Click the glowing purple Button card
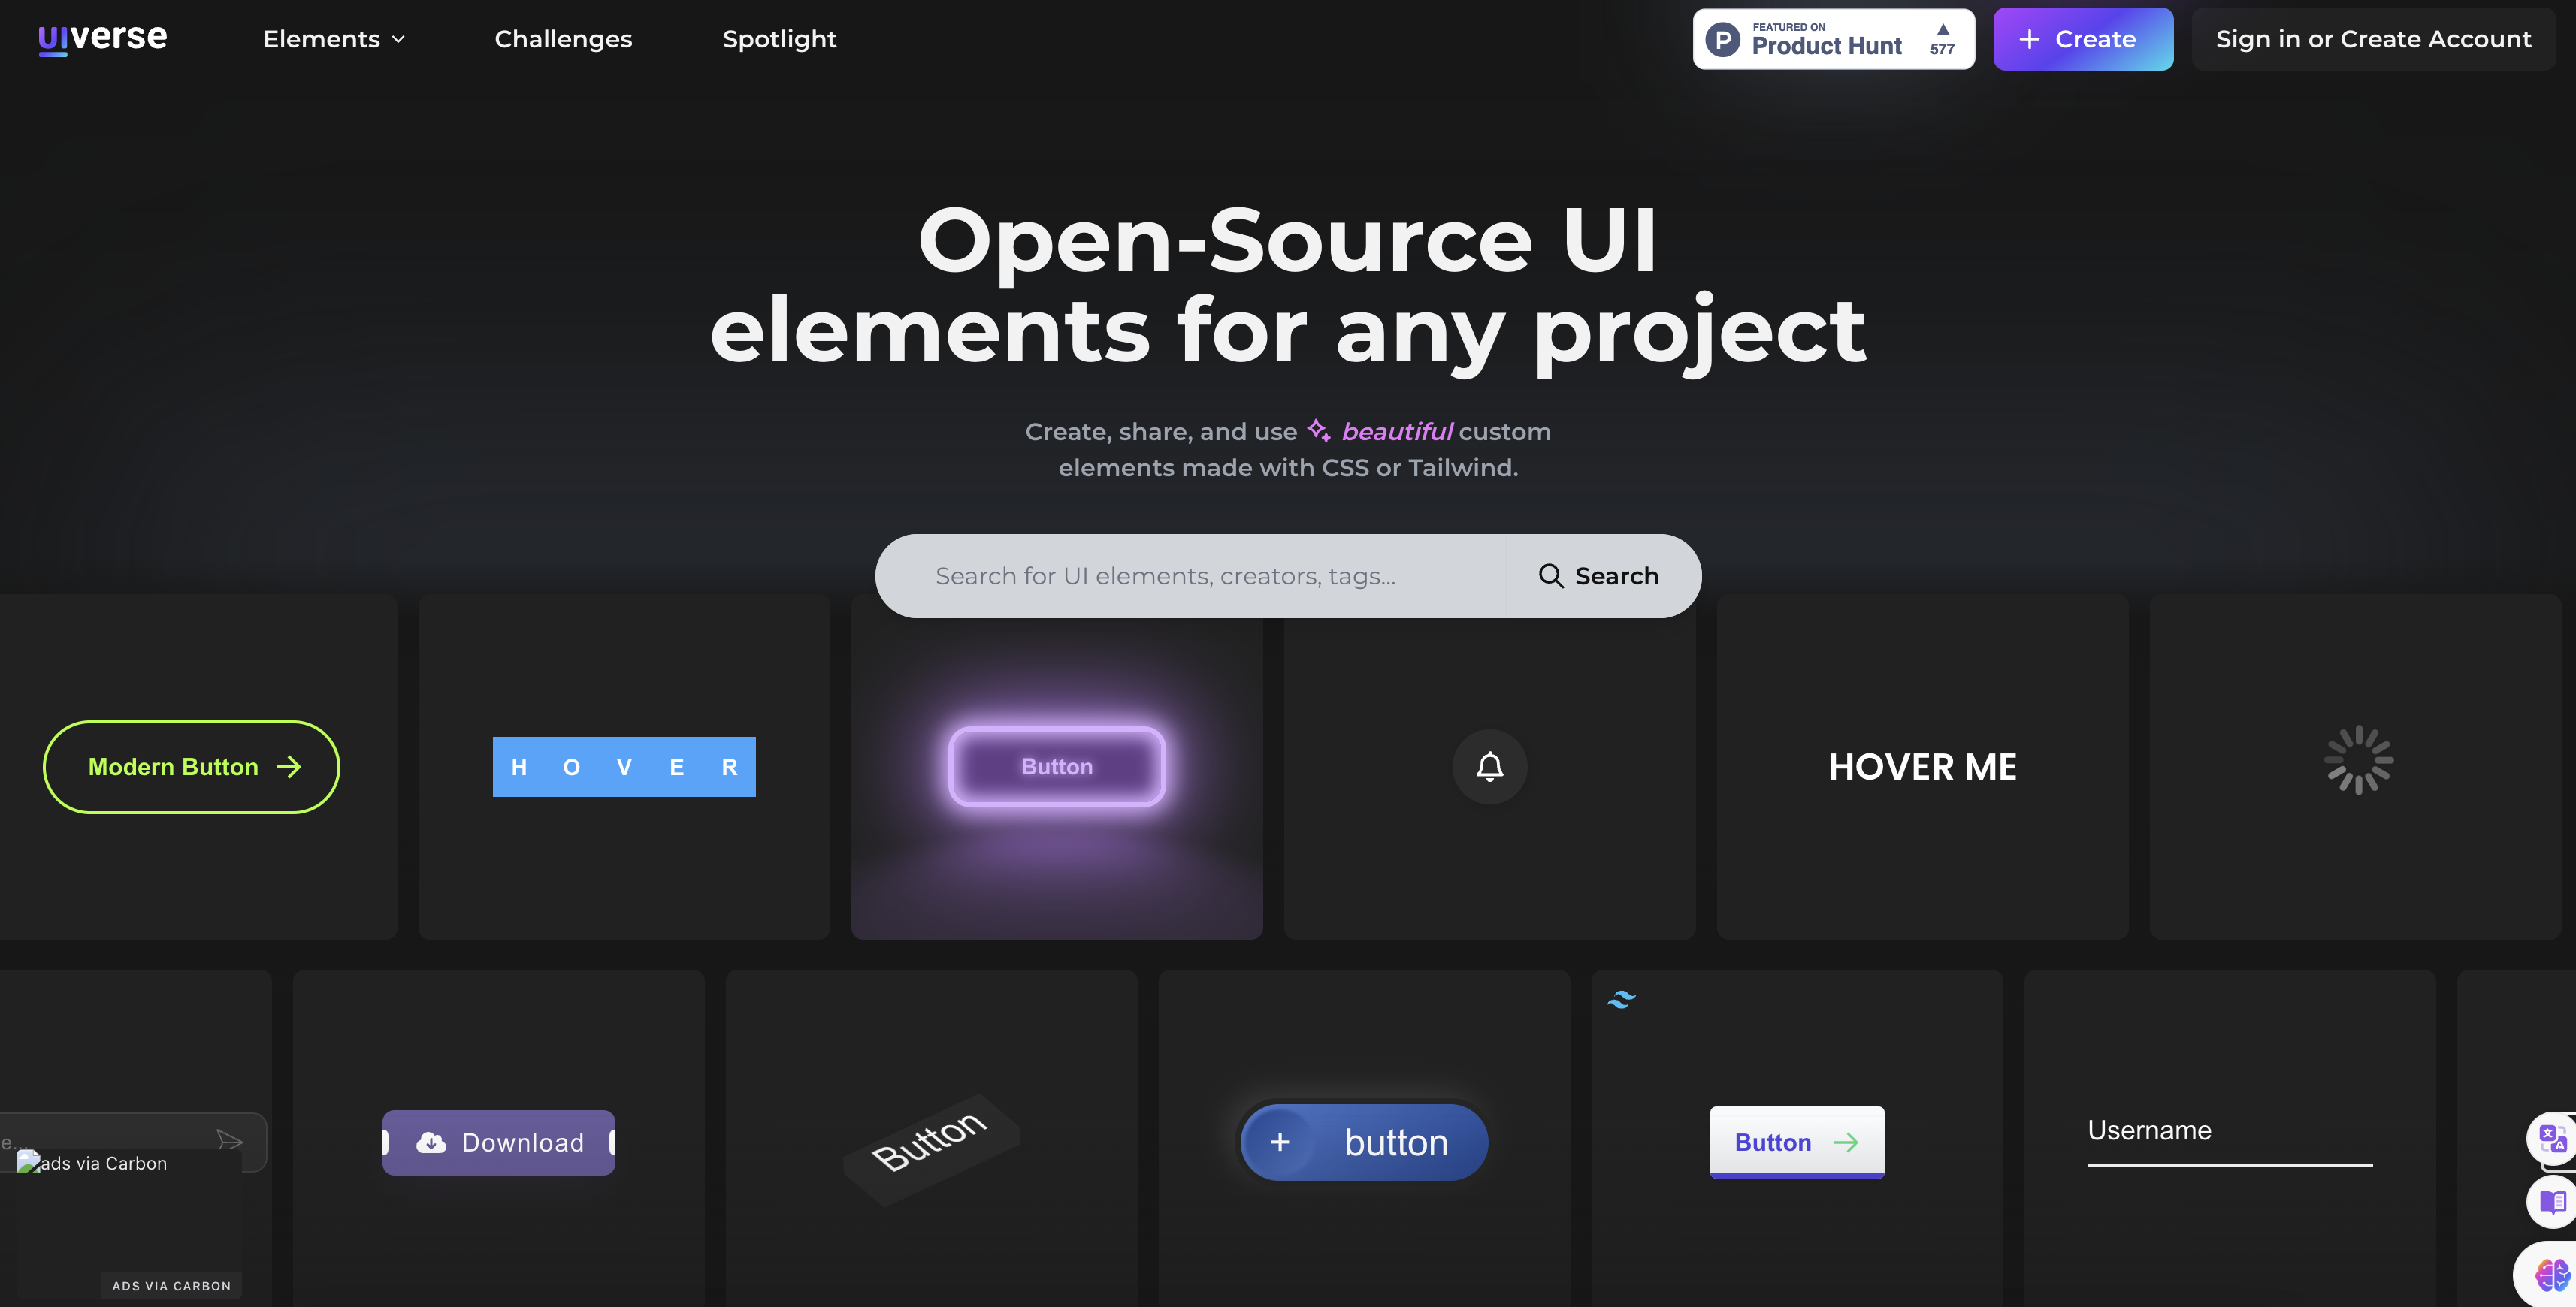 (1056, 766)
